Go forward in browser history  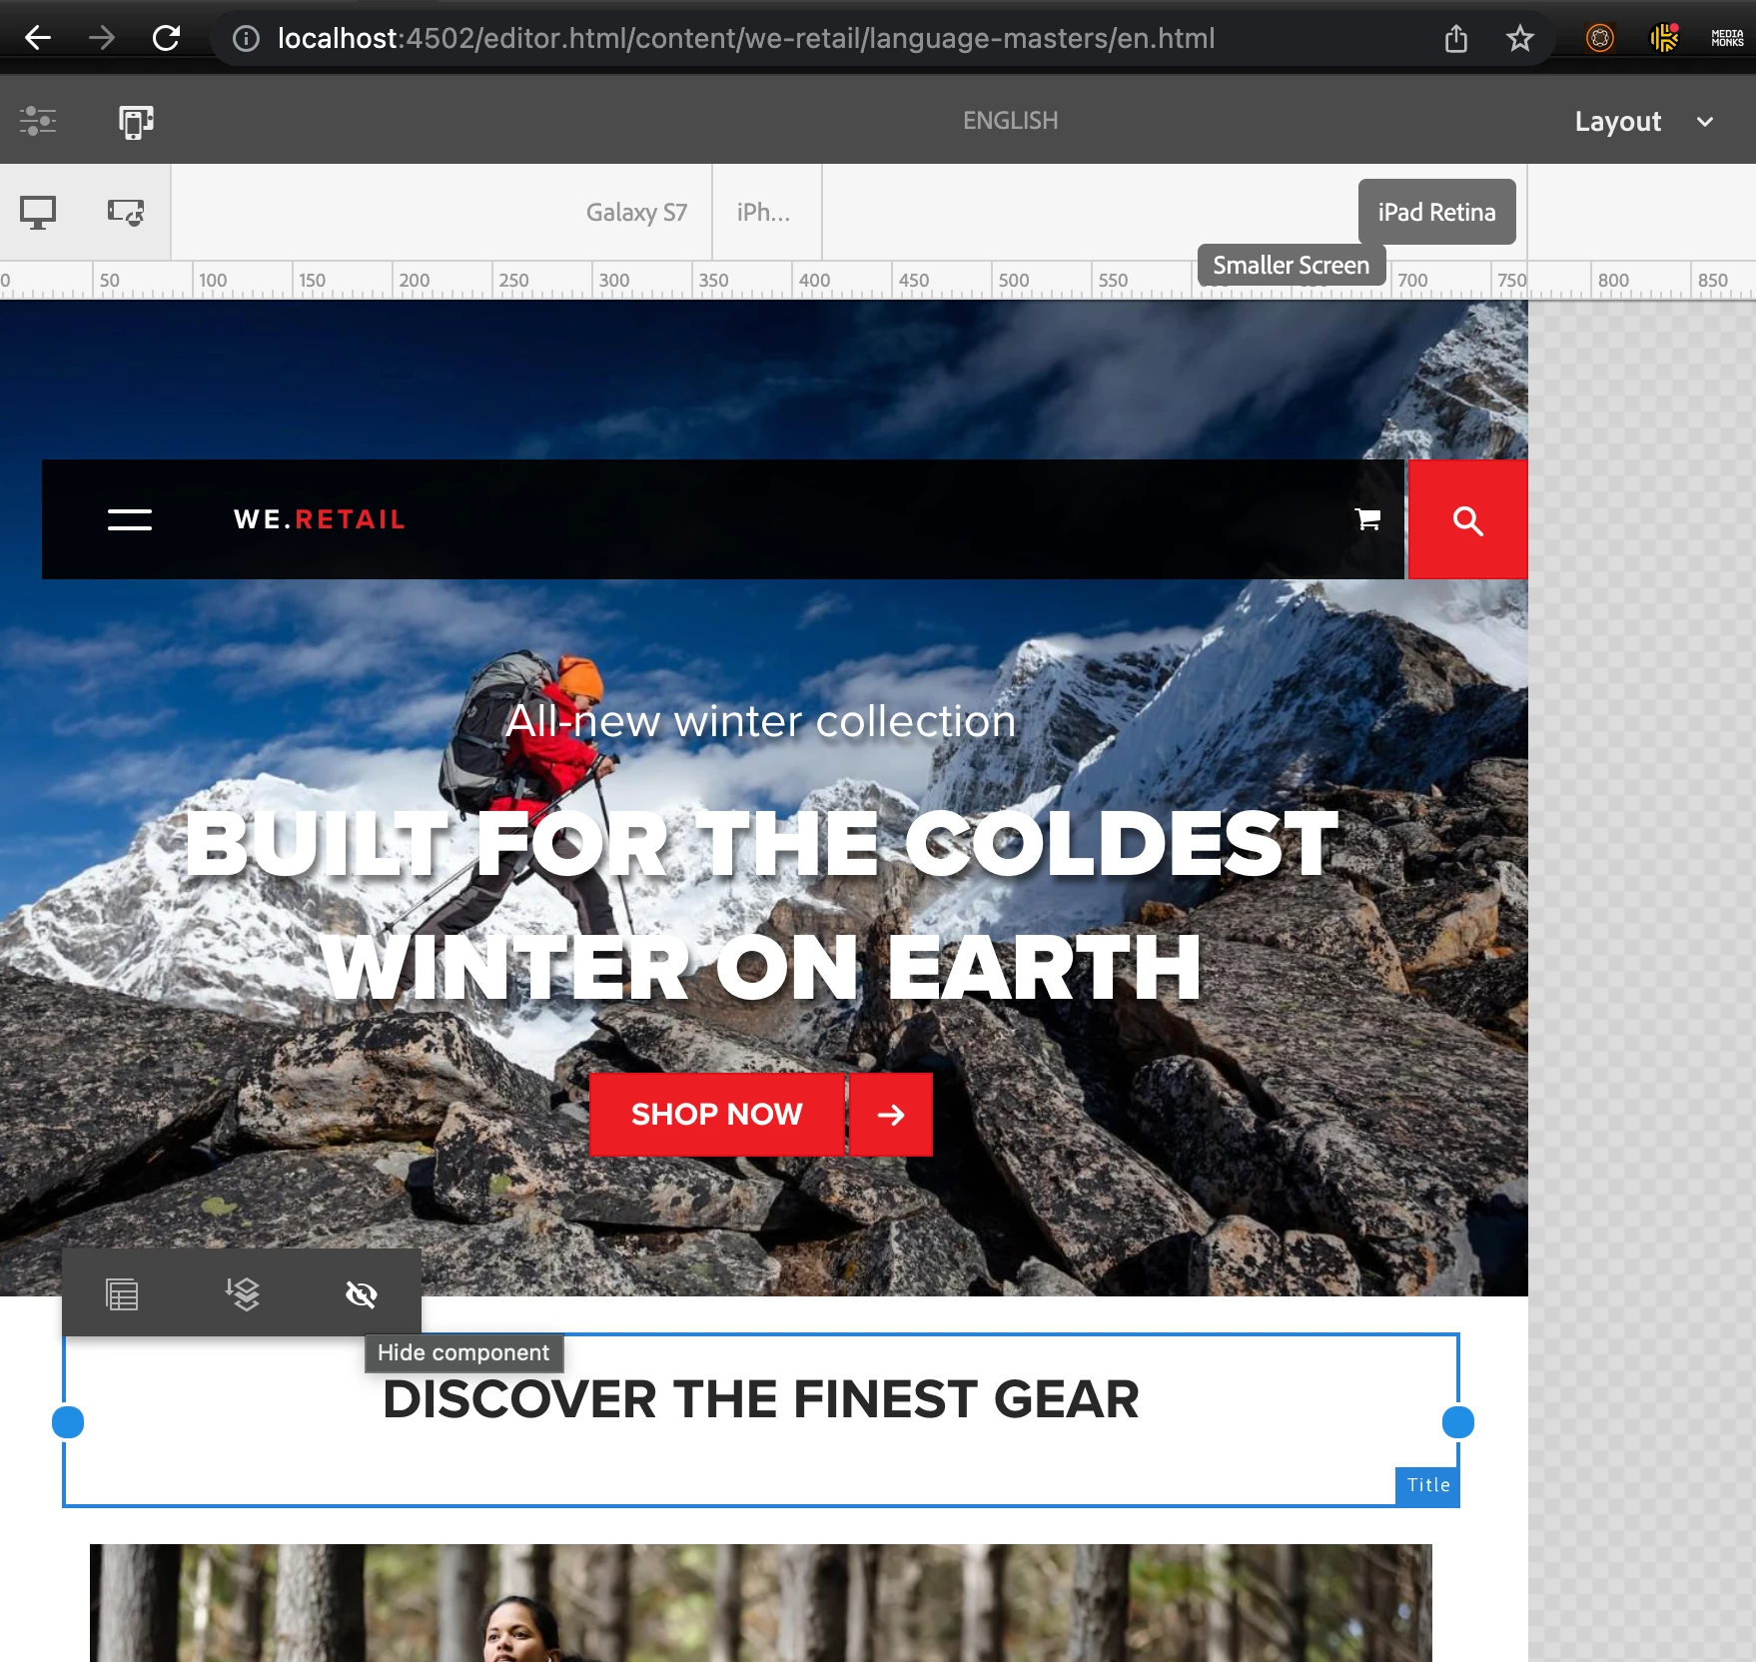point(102,38)
